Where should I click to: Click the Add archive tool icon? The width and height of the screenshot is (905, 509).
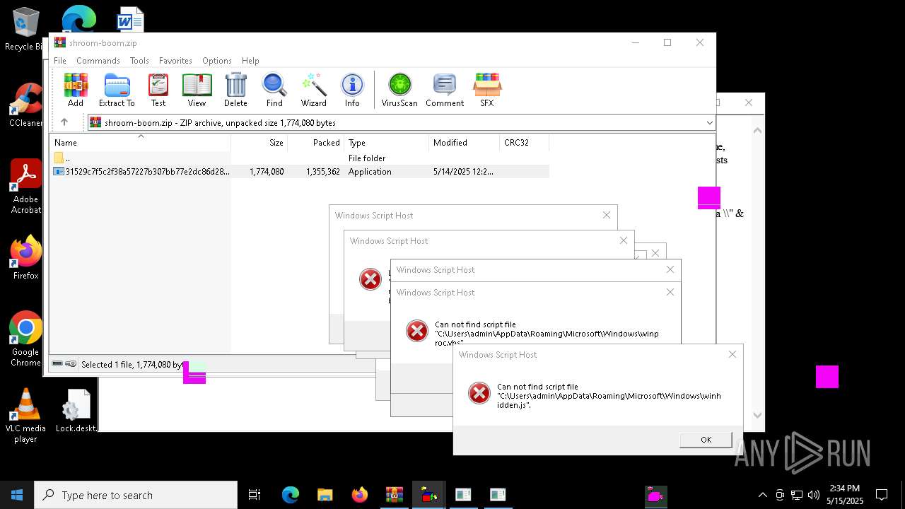tap(76, 90)
